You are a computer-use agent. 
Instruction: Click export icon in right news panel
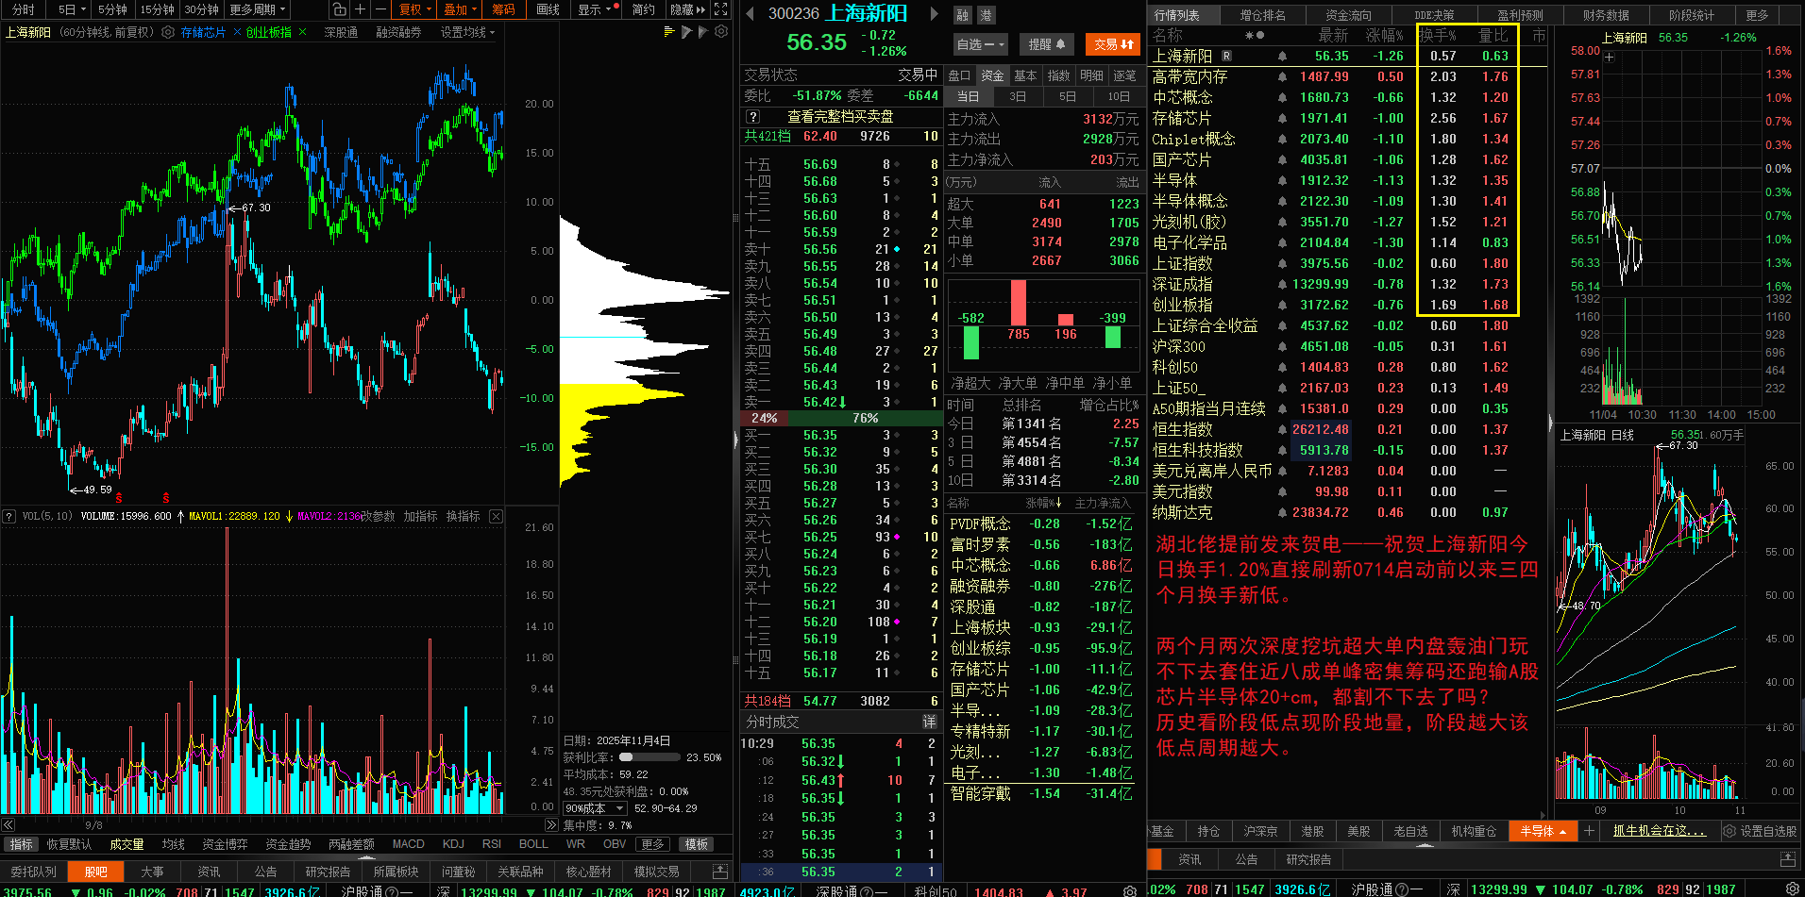pyautogui.click(x=1787, y=859)
